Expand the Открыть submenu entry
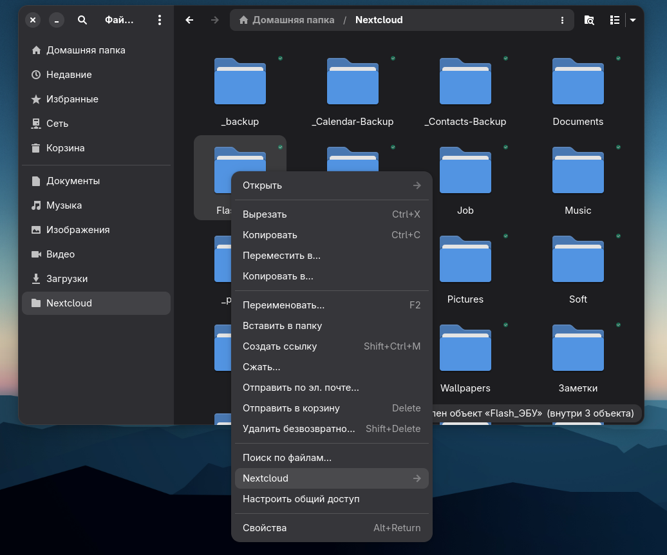Image resolution: width=667 pixels, height=555 pixels. 332,185
